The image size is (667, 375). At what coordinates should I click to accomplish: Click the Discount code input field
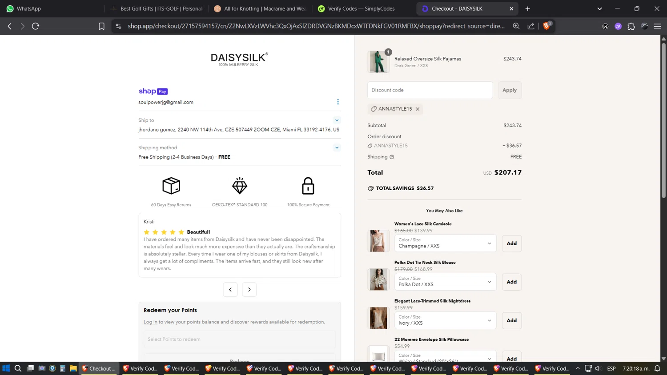tap(430, 90)
